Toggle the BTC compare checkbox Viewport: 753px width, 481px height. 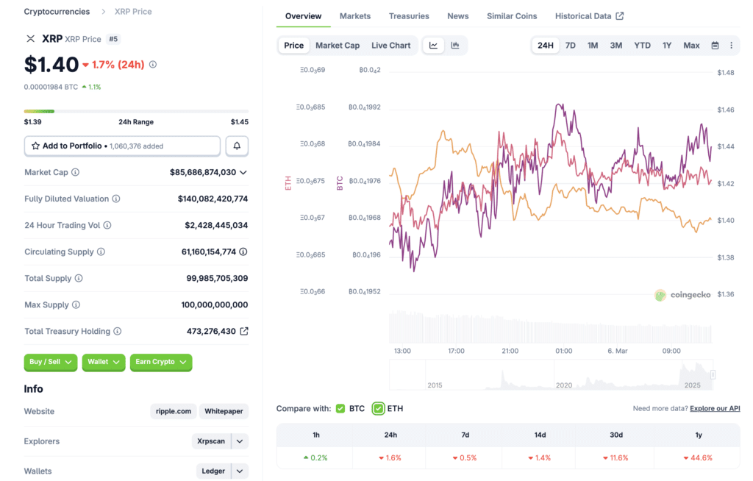340,408
